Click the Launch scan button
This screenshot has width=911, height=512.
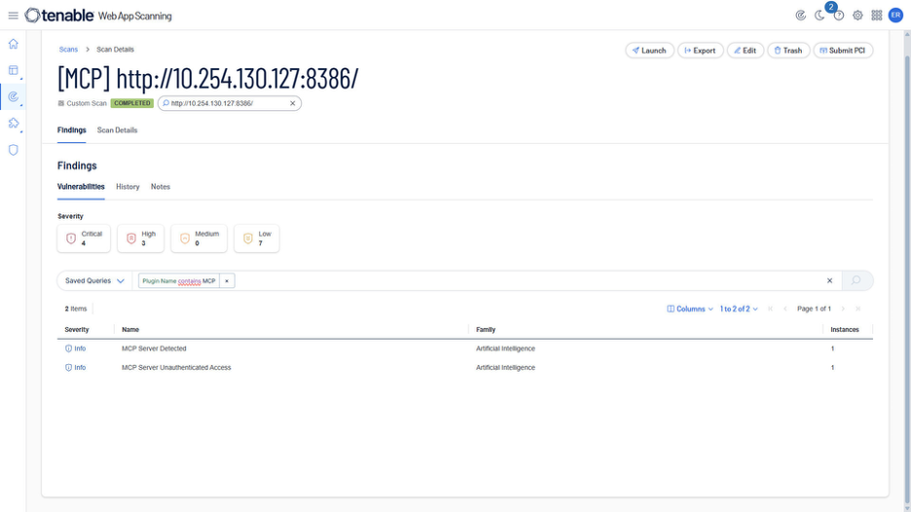coord(649,51)
